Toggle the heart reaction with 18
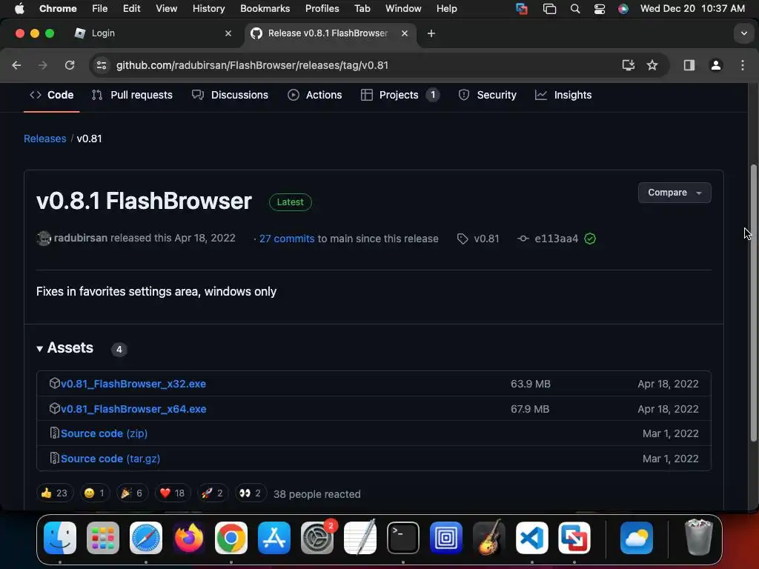The width and height of the screenshot is (759, 569). pos(172,493)
